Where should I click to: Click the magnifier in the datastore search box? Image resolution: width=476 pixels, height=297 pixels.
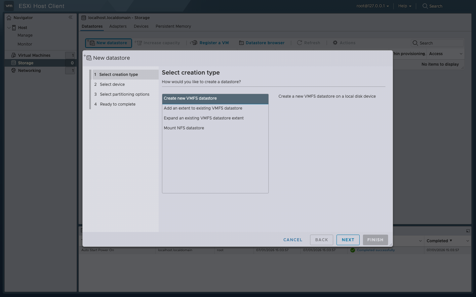[415, 43]
